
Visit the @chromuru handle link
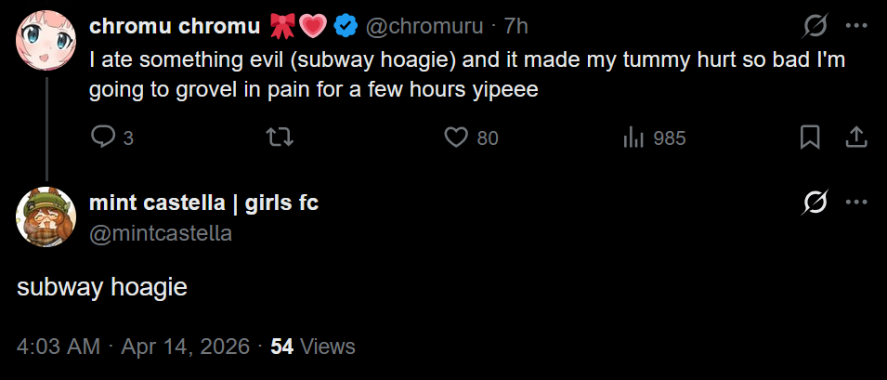424,26
